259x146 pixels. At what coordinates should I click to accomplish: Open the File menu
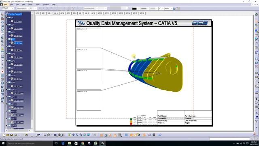(11, 4)
